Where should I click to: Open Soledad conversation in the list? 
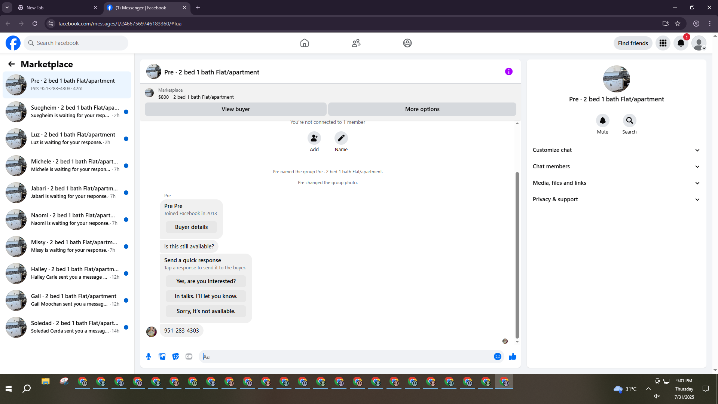[67, 327]
